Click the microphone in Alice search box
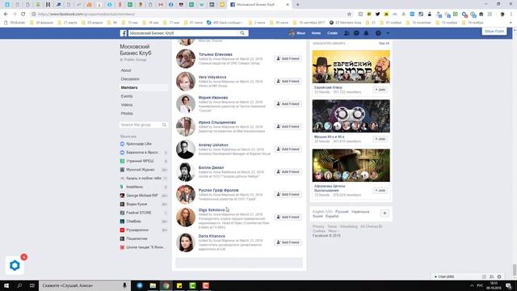This screenshot has height=291, width=517. (124, 285)
